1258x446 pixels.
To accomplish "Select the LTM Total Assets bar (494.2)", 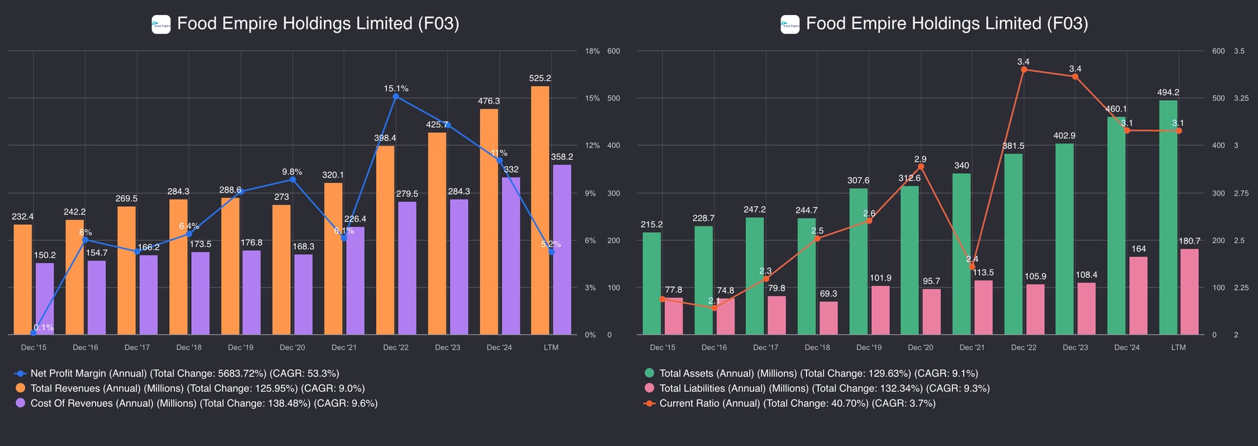I will (1168, 217).
